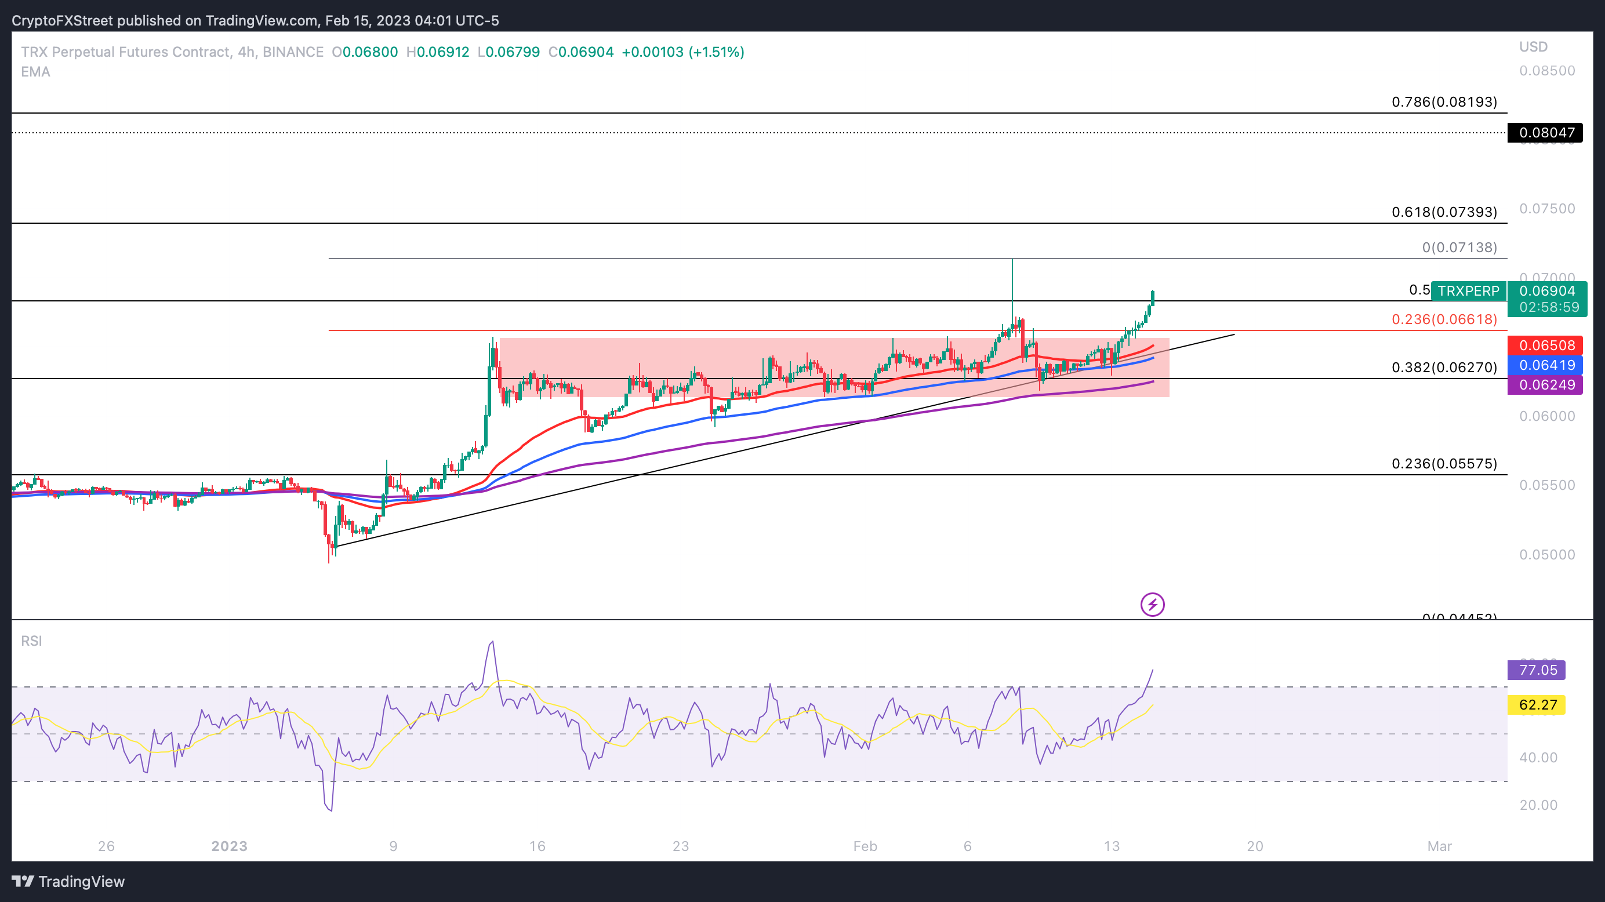The image size is (1605, 902).
Task: Click the black 0.08047 price label
Action: tap(1546, 133)
